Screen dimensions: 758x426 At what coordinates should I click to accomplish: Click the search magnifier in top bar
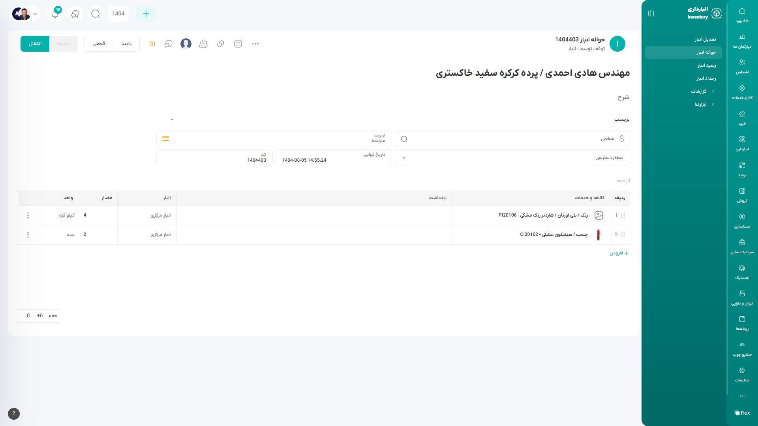pos(96,14)
